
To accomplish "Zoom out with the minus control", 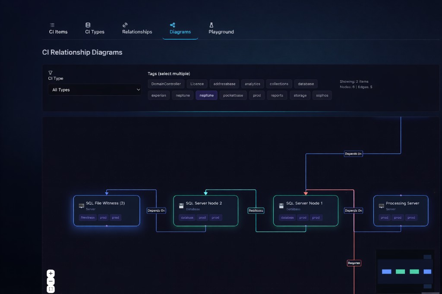I will pyautogui.click(x=51, y=281).
